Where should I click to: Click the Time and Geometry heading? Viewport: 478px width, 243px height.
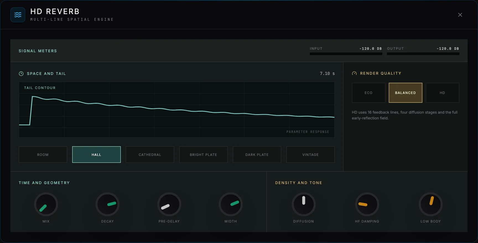click(44, 183)
